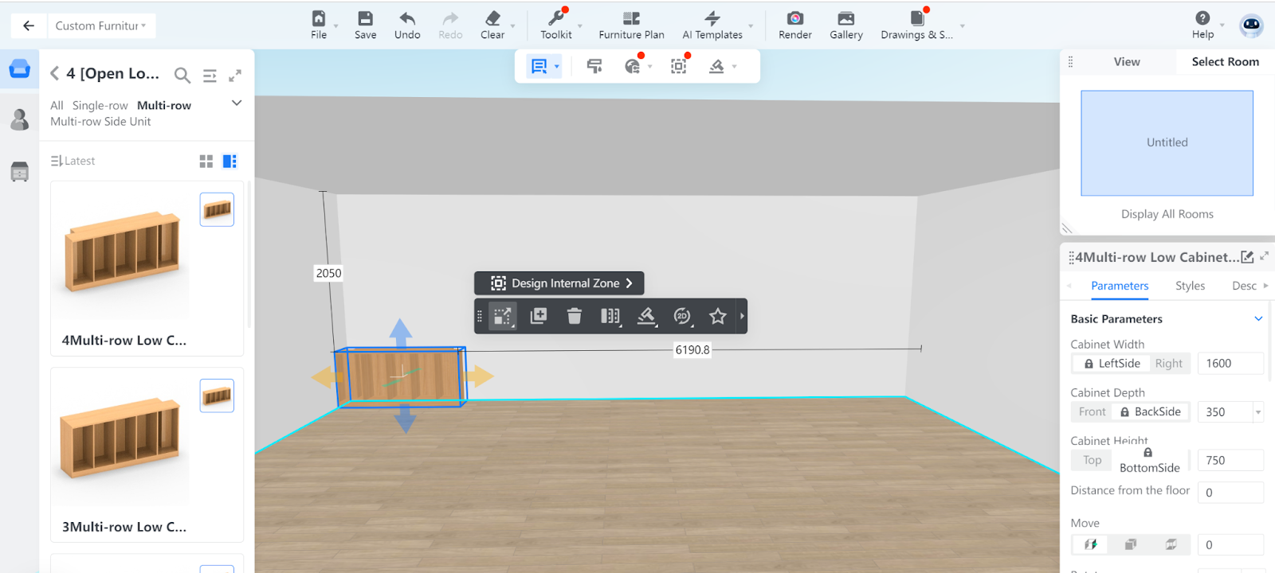
Task: Open the Toolkit wrench tool
Action: [555, 19]
